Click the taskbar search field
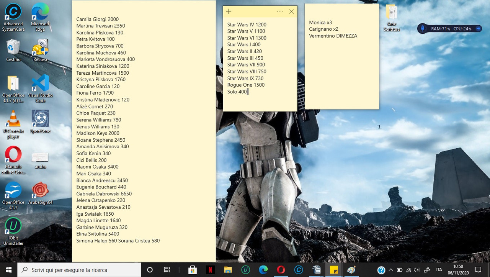The width and height of the screenshot is (490, 277). (79, 270)
